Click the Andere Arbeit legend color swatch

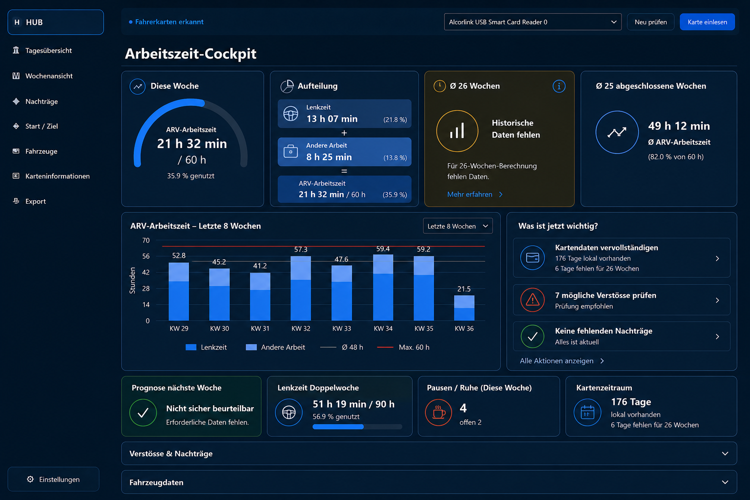[251, 347]
